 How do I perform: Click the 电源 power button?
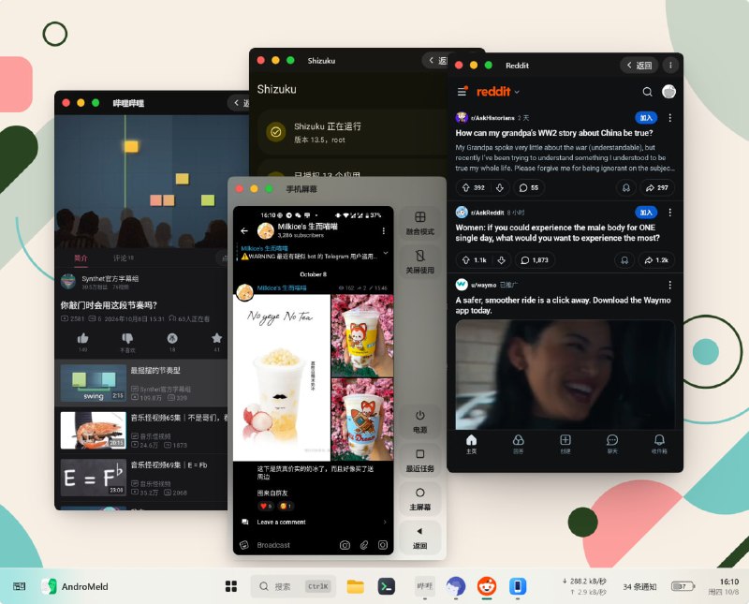click(419, 422)
